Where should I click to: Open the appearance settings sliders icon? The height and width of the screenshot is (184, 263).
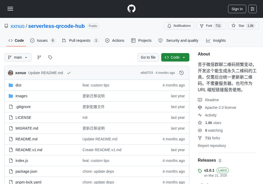(252, 9)
